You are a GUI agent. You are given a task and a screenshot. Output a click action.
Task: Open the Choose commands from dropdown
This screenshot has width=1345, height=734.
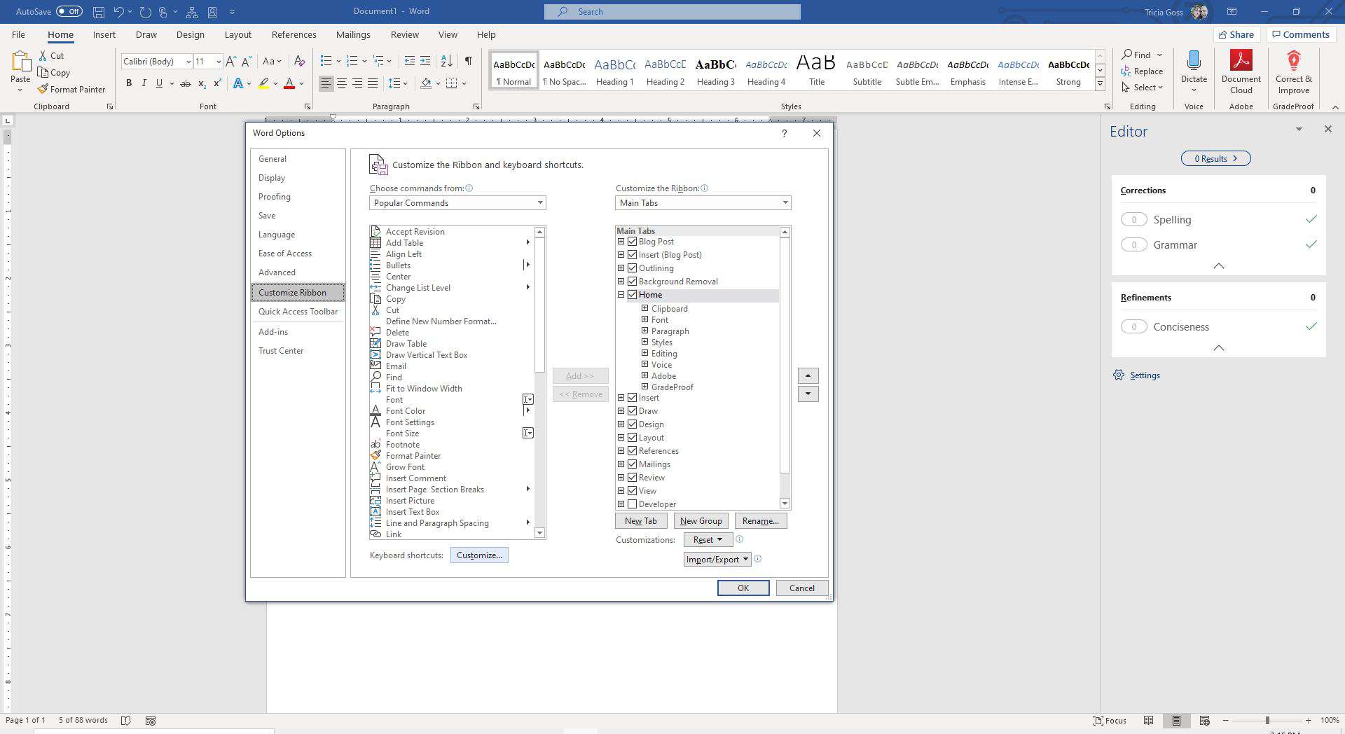(x=457, y=203)
